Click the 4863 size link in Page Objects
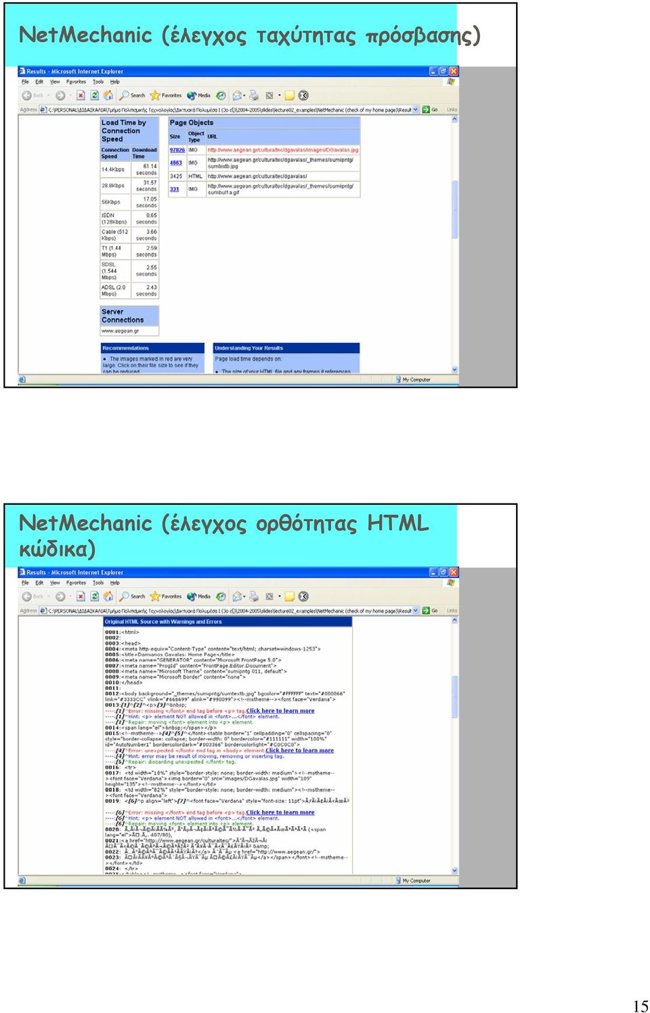The width and height of the screenshot is (650, 1013). (176, 163)
